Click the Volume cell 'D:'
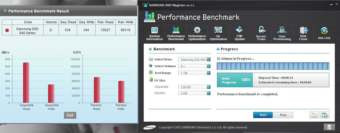340x133 pixels. point(51,30)
